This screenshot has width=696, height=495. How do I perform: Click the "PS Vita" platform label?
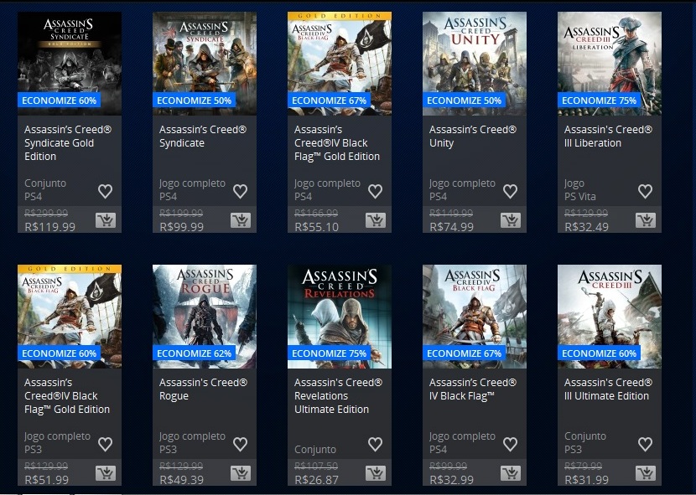point(579,197)
